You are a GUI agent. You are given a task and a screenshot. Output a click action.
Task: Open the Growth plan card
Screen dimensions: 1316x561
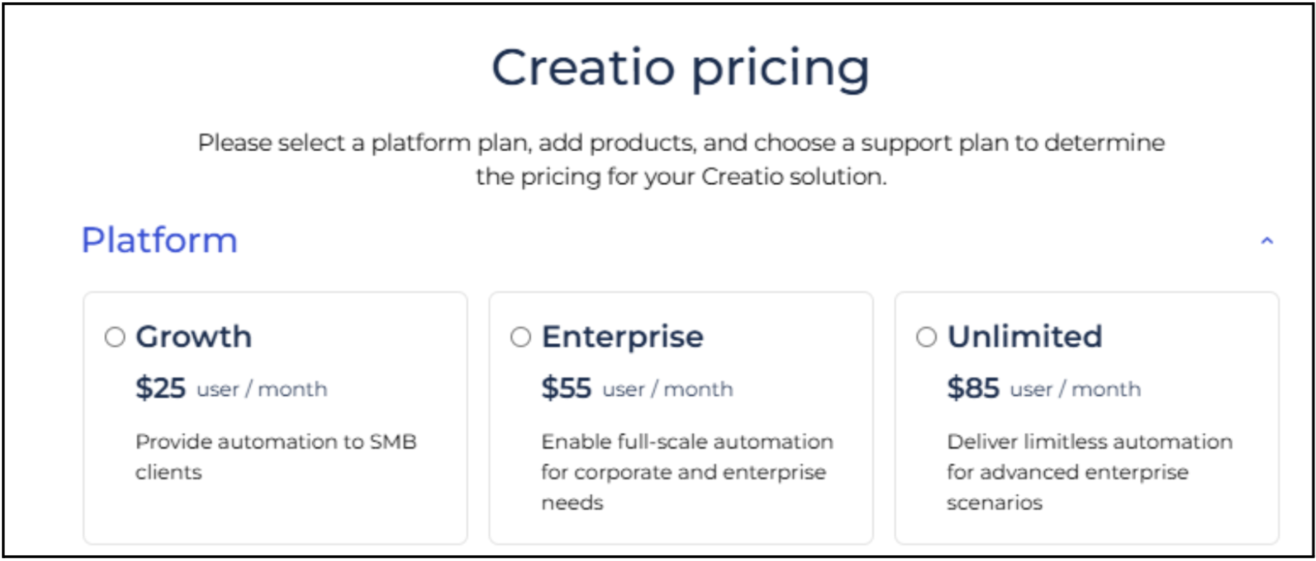coord(277,418)
